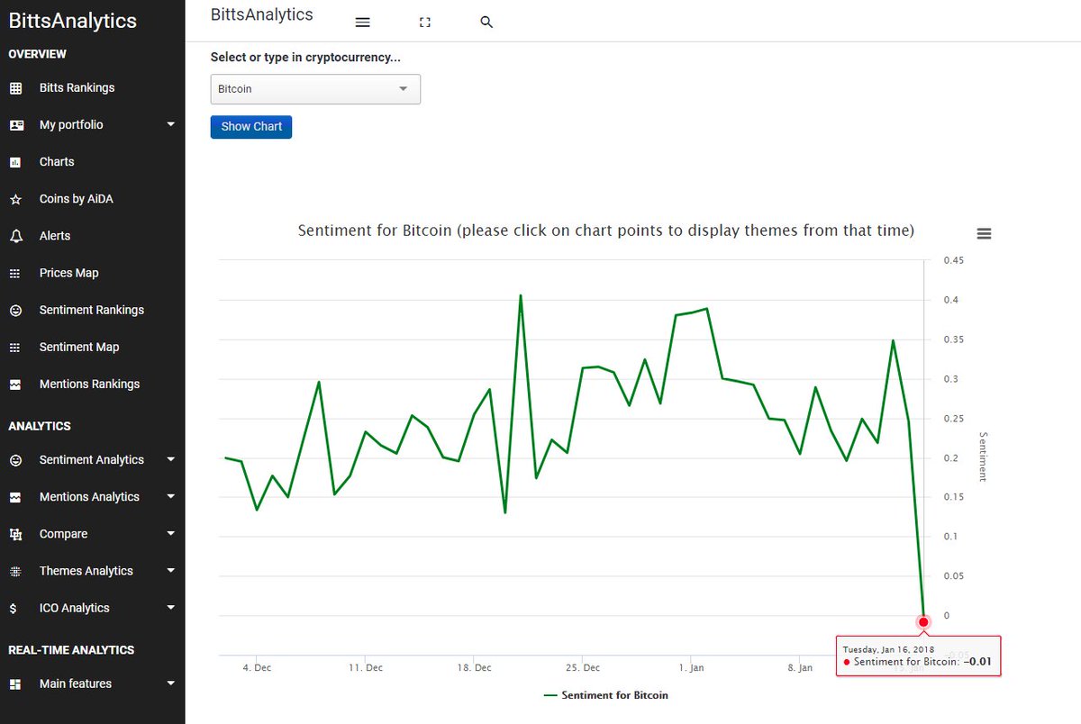Click the smiley icon for Sentiment Analytics

point(15,460)
